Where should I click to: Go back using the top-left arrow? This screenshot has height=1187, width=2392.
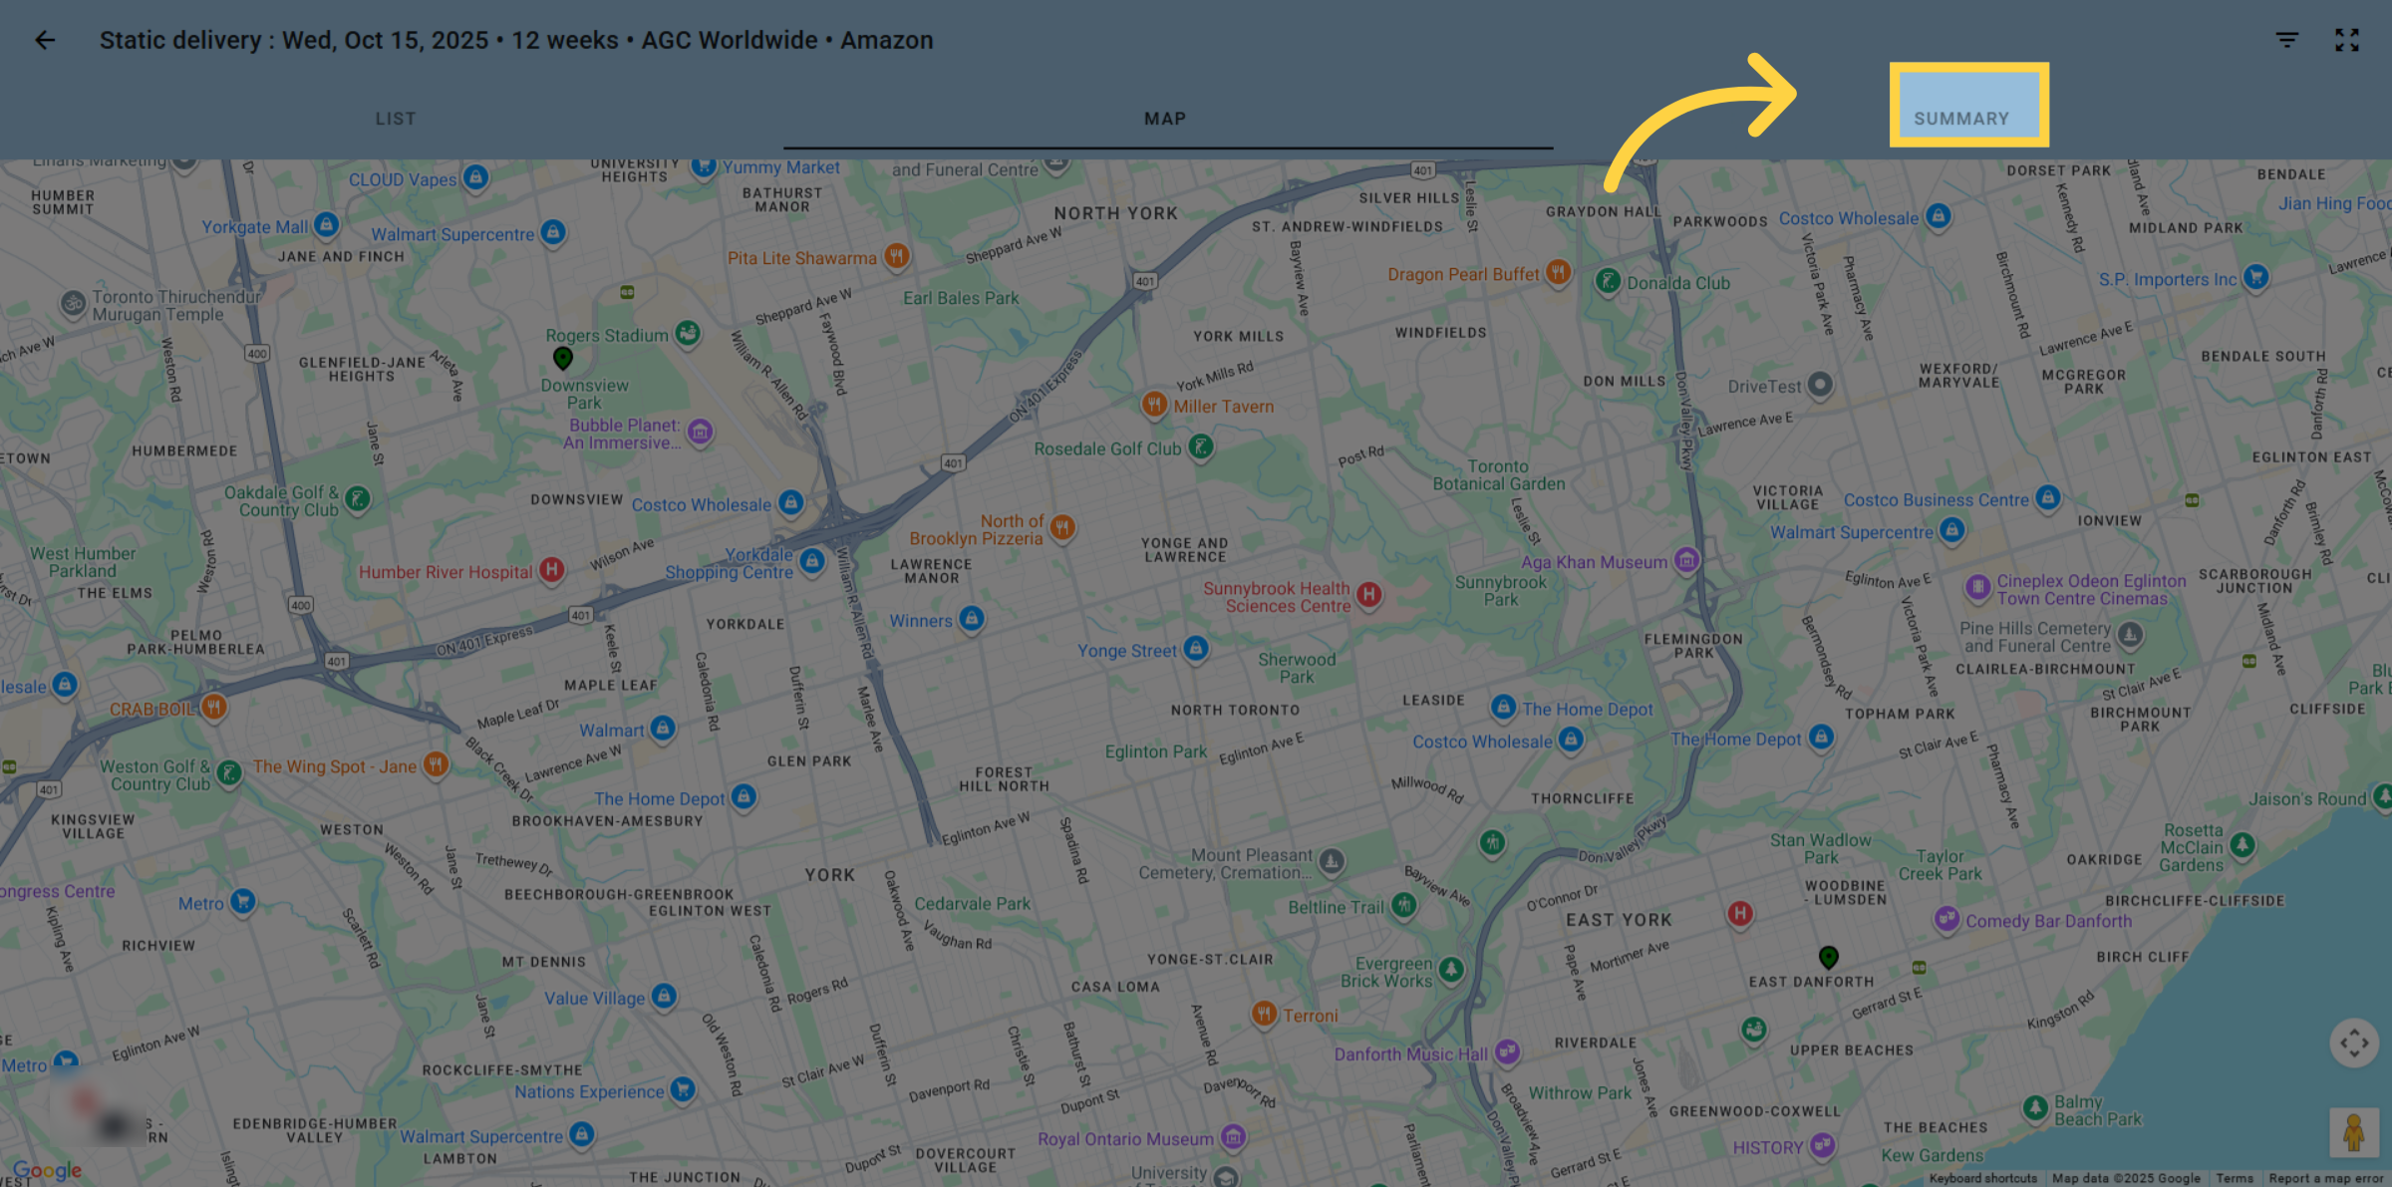tap(45, 40)
